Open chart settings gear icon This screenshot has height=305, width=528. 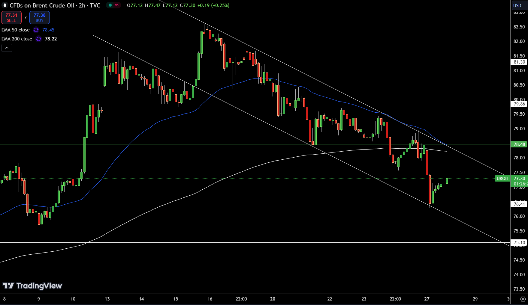[x=523, y=299]
